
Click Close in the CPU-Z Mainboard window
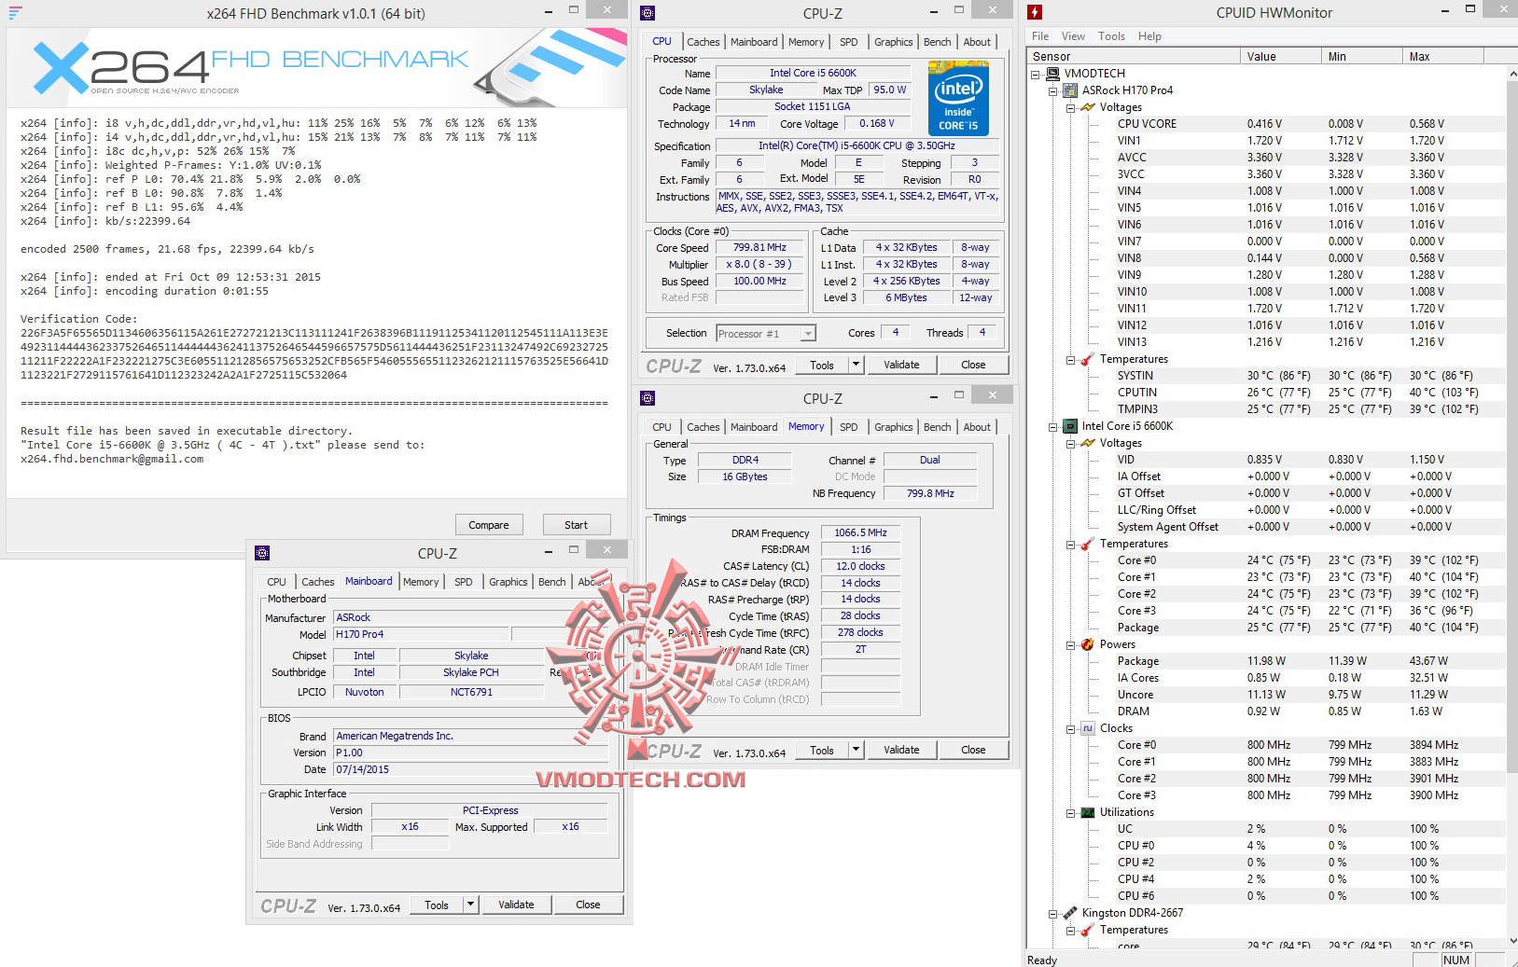(x=588, y=905)
